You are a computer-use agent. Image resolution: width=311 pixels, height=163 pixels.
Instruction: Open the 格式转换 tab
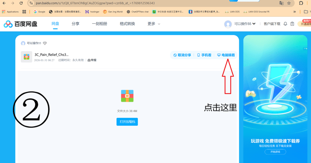coord(127,24)
